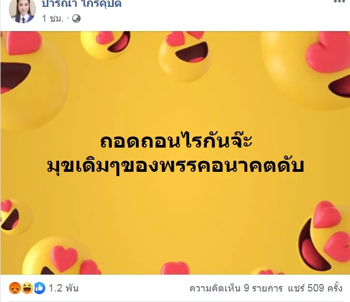
Task: Open ปารีณา ไกรคุปต์ profile name link
Action: pyautogui.click(x=82, y=4)
